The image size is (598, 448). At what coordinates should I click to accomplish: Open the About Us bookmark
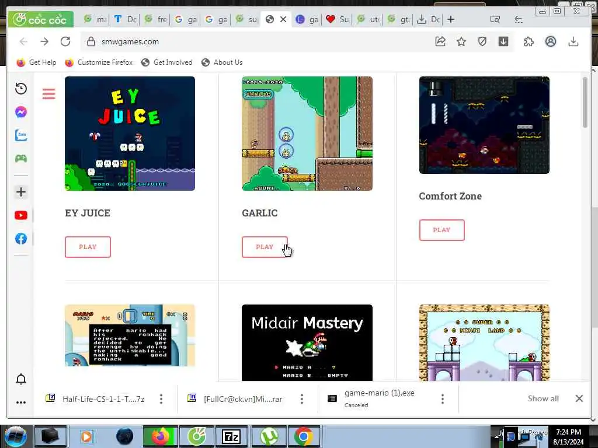222,62
